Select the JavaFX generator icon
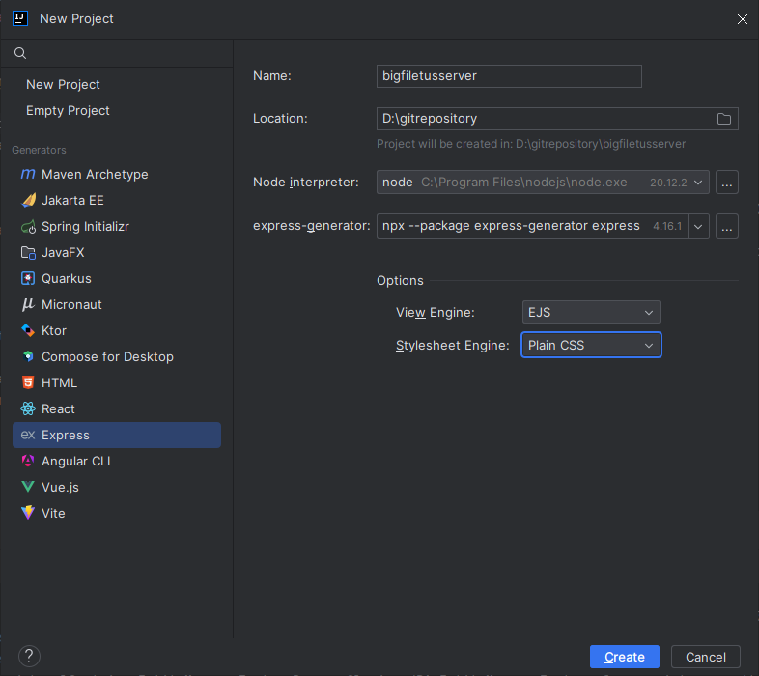Screen dimensions: 759x676 (28, 252)
